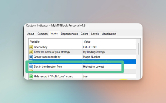Open the Dependencies tab
Viewport: 166px width, 103px height.
point(69,34)
